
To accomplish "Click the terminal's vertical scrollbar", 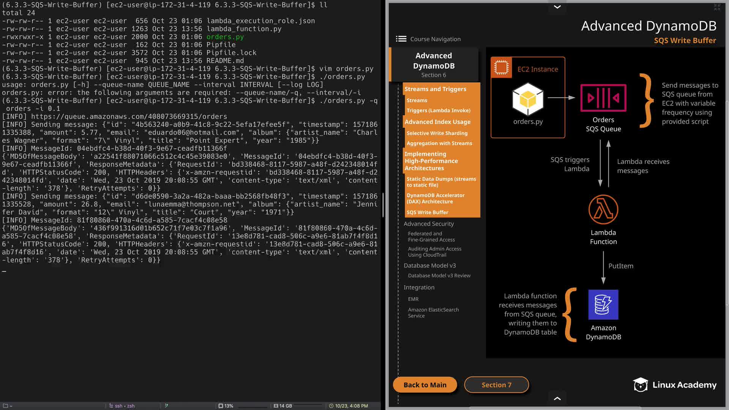I will pyautogui.click(x=383, y=205).
